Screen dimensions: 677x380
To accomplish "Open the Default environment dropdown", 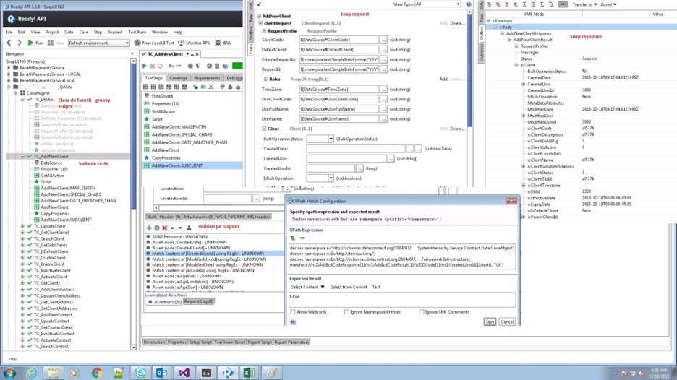I will 98,43.
